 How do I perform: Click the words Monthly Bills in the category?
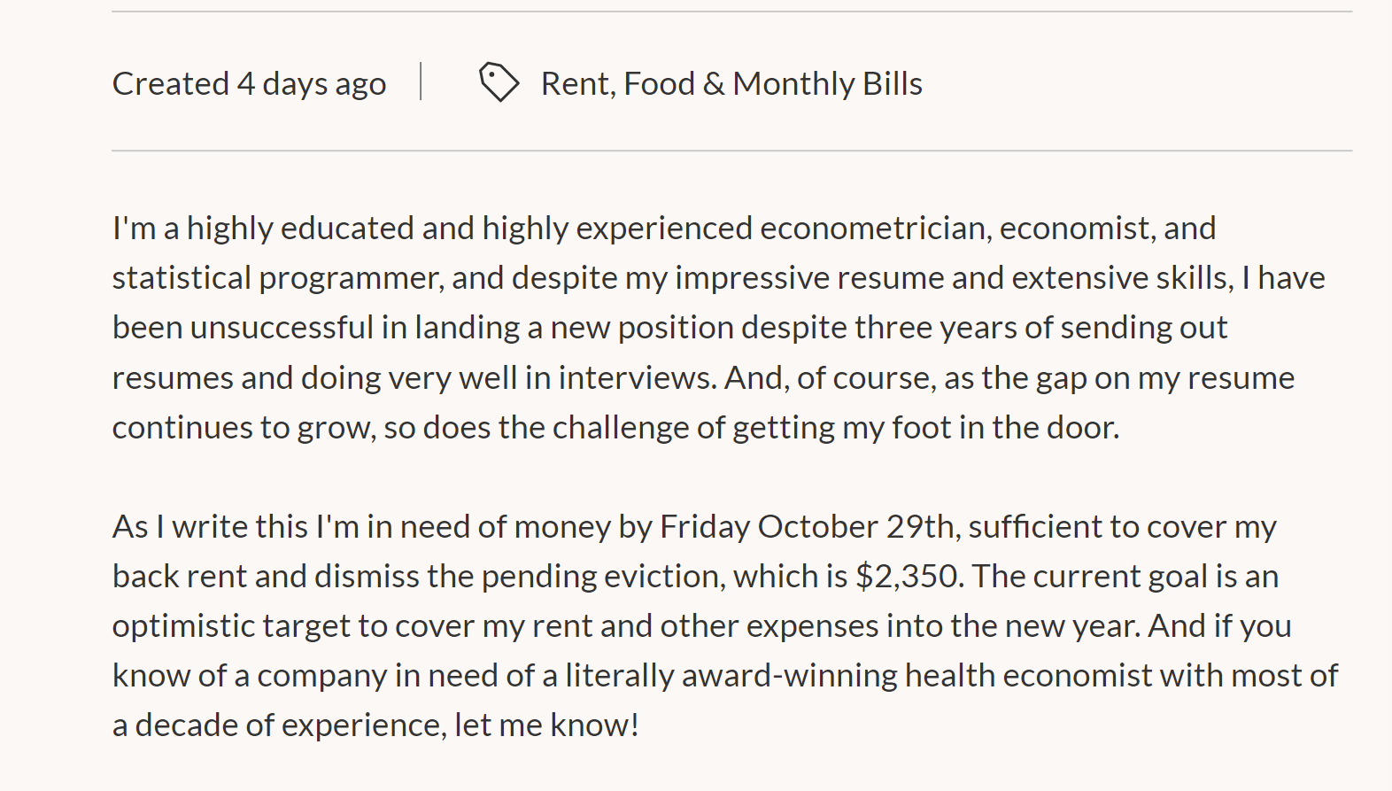(827, 84)
